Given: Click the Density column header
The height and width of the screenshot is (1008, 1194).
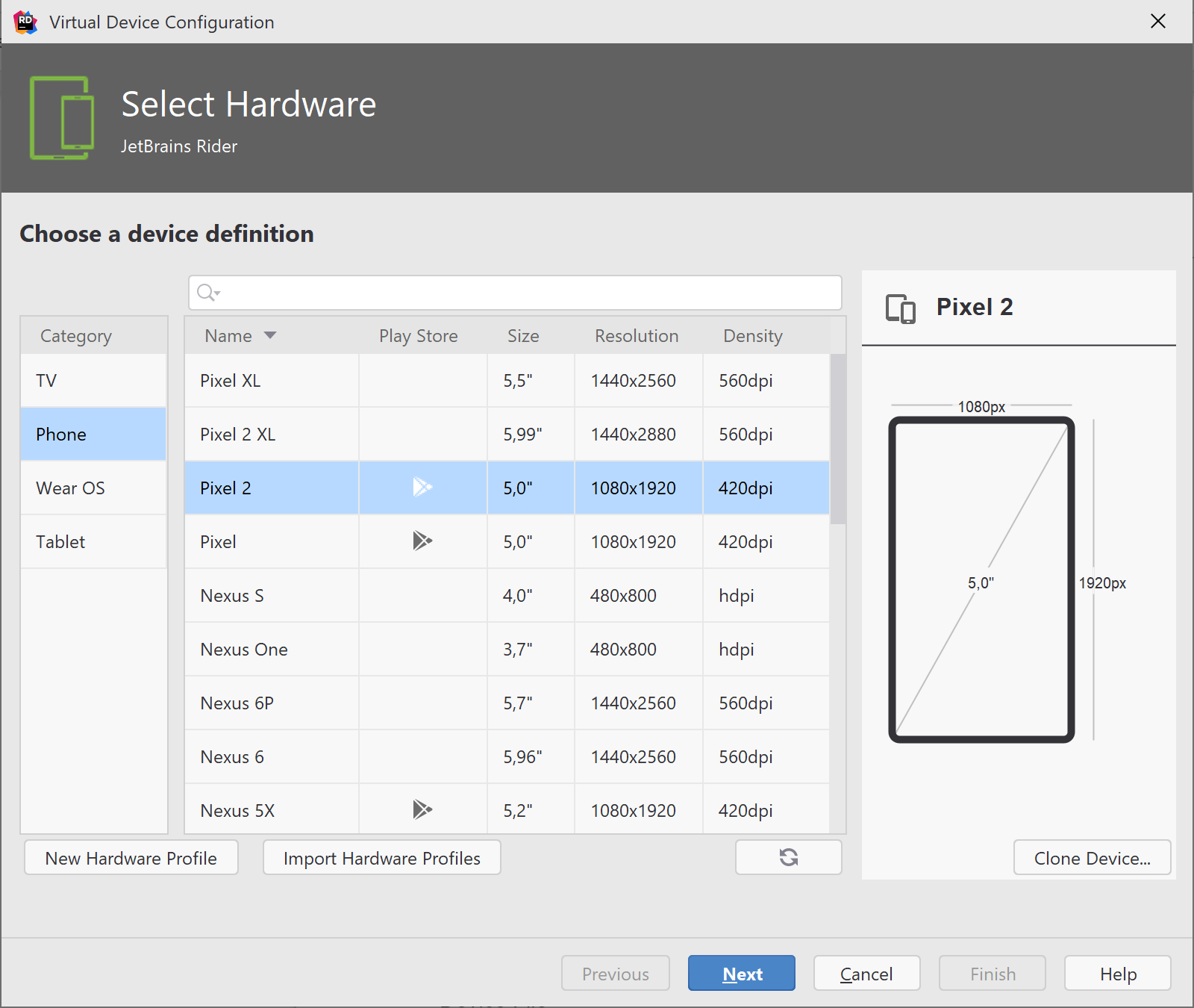Looking at the screenshot, I should click(x=753, y=336).
